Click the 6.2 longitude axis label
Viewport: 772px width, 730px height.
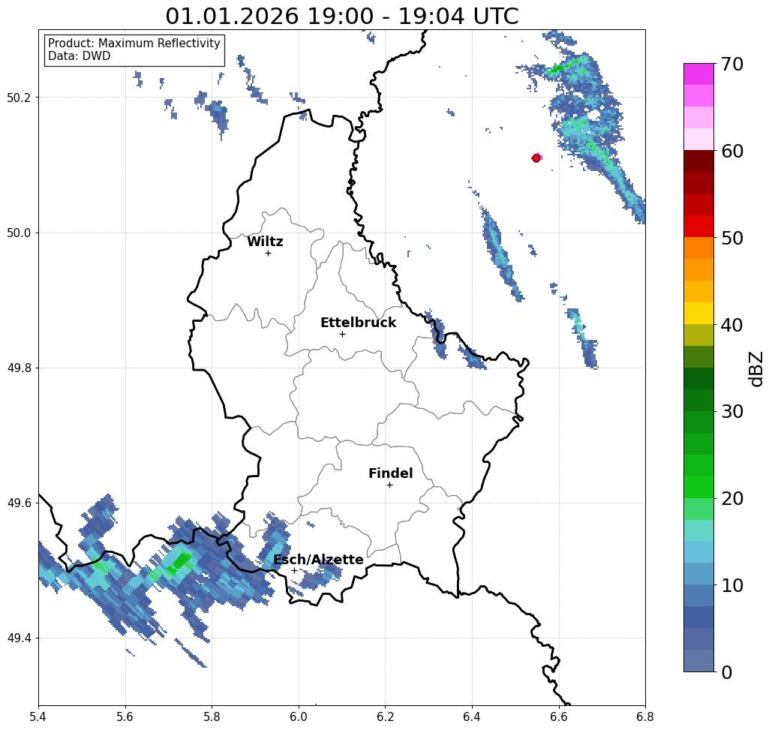(x=386, y=716)
